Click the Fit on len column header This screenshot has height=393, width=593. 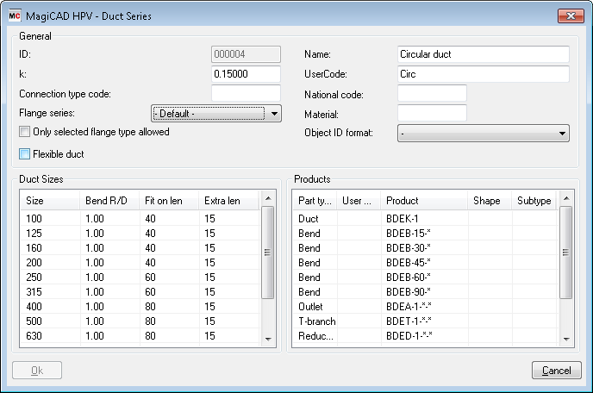point(169,201)
